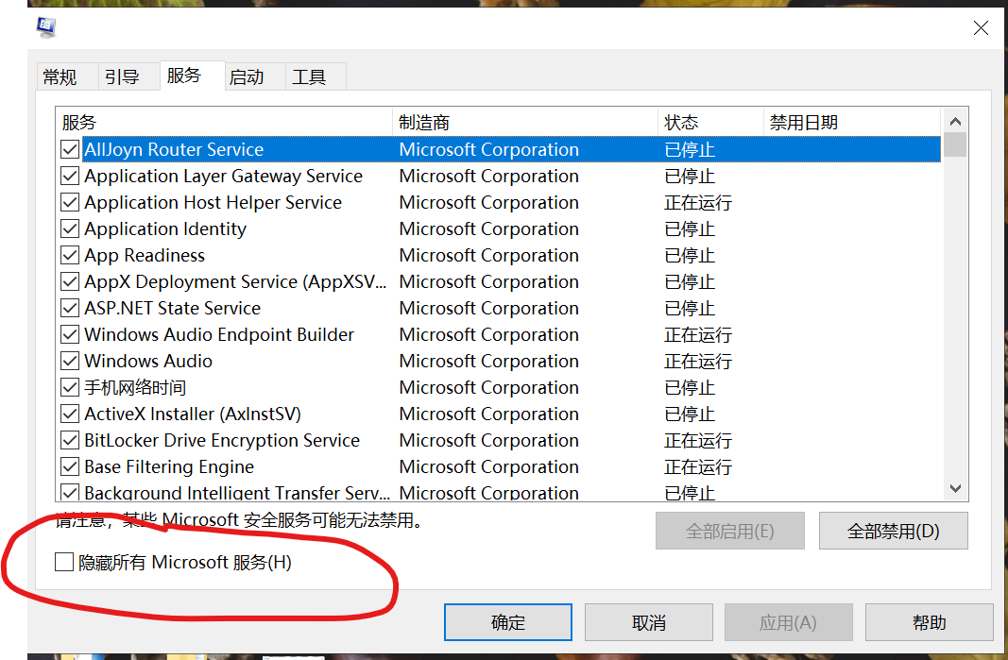Screen dimensions: 1008x660
Task: Disable the App Readiness service checkbox
Action: point(70,255)
